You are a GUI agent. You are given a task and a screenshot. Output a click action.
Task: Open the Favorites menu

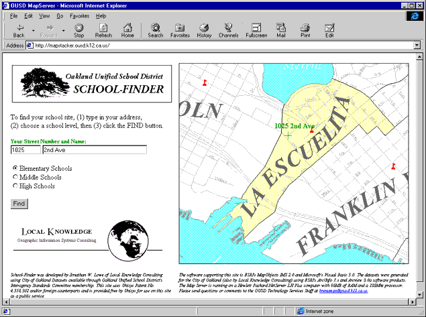[x=79, y=16]
